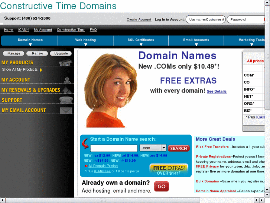270x203 pixels.
Task: Click the red SEARCH button
Action: [179, 148]
